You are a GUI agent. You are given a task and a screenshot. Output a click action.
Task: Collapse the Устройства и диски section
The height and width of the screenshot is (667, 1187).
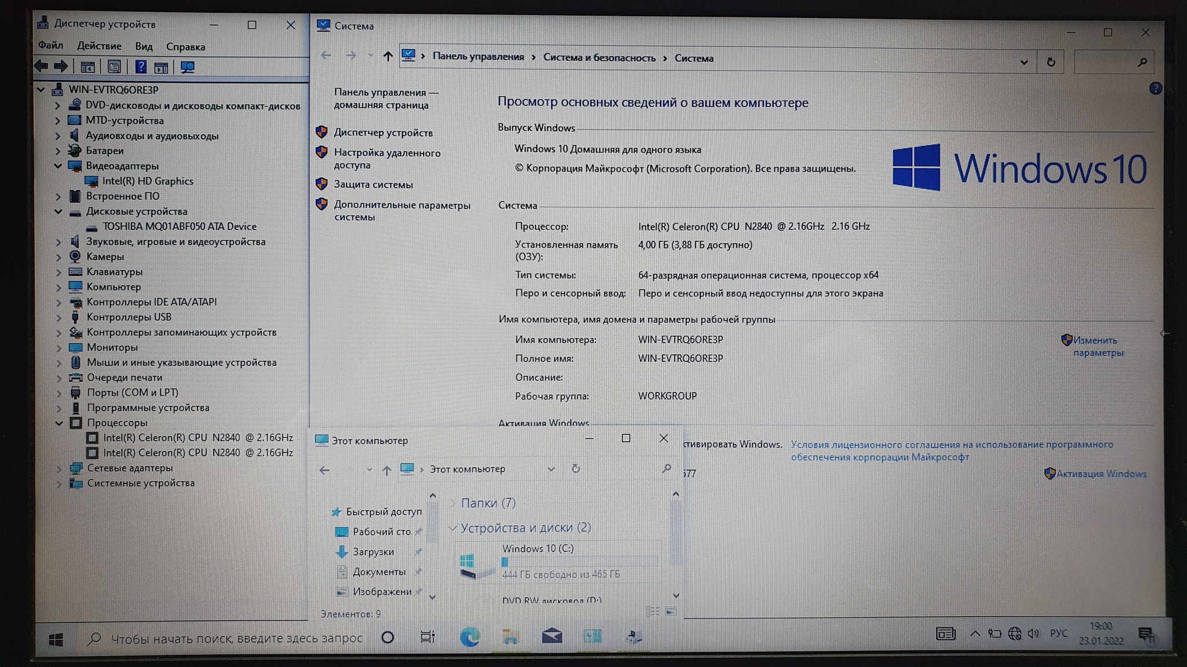(453, 528)
